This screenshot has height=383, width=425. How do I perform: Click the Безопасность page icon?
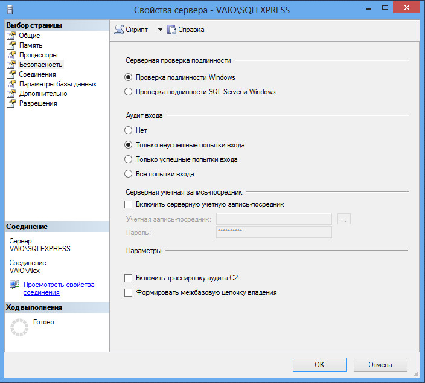coord(11,65)
